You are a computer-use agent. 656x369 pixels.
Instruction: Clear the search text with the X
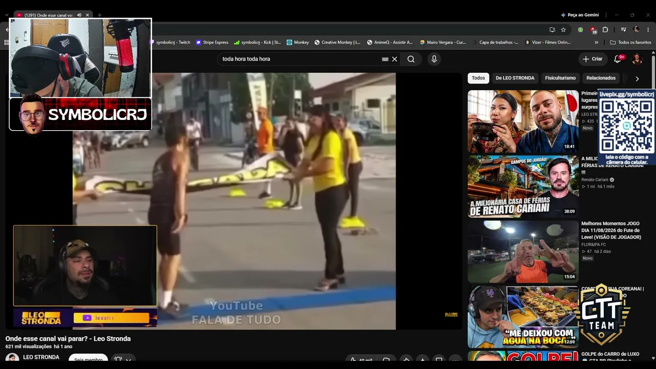point(395,59)
